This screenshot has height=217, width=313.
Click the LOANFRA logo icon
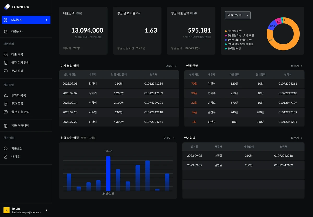click(7, 7)
